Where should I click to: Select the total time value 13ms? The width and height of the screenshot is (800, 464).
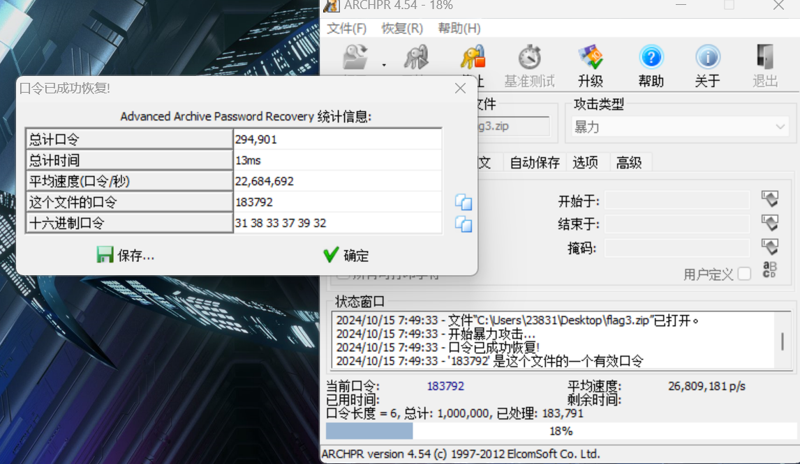[x=248, y=160]
